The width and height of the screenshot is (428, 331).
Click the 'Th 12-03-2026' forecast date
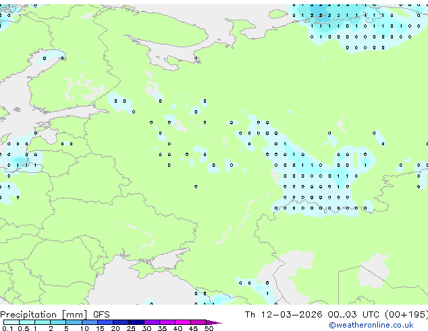284,315
